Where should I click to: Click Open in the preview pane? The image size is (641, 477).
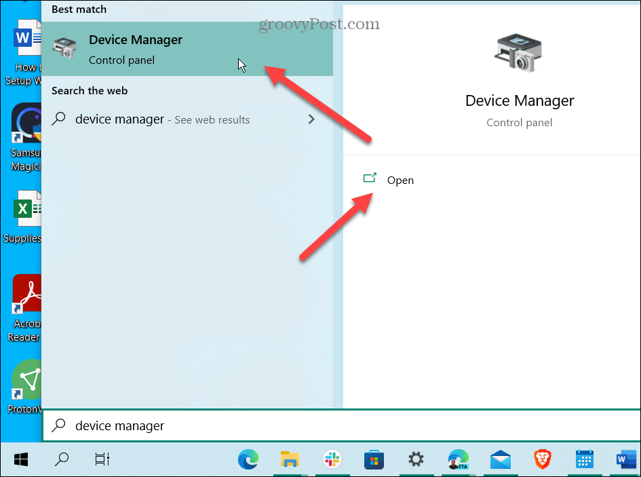[400, 180]
